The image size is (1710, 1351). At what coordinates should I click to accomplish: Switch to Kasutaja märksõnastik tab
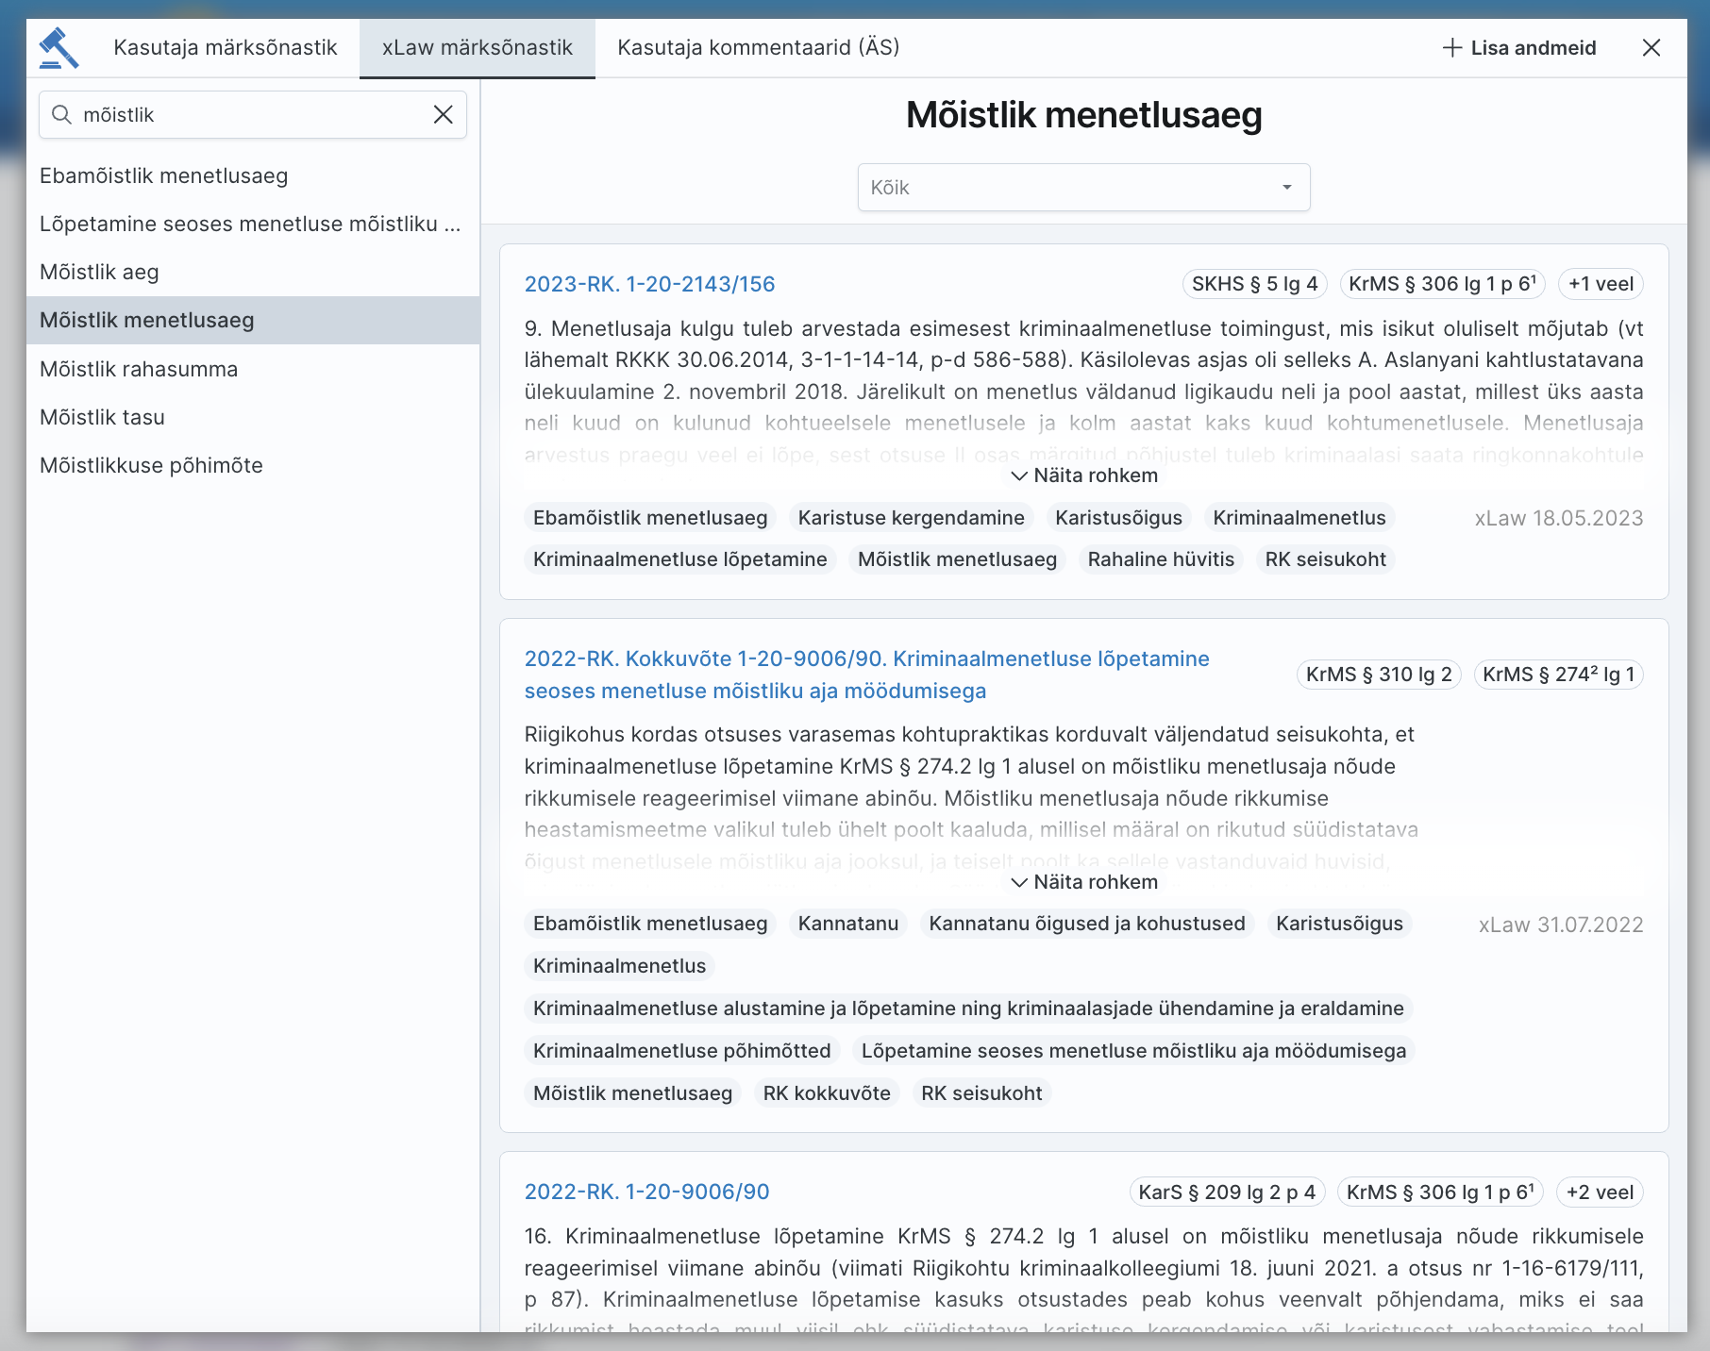click(x=226, y=47)
